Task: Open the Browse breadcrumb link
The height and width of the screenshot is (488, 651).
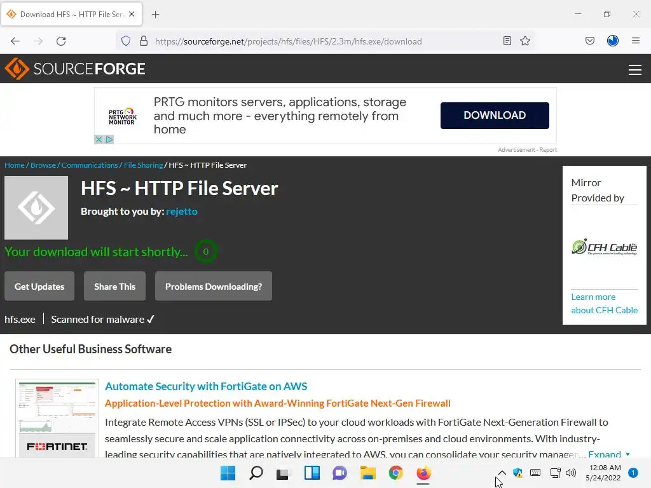Action: [43, 165]
